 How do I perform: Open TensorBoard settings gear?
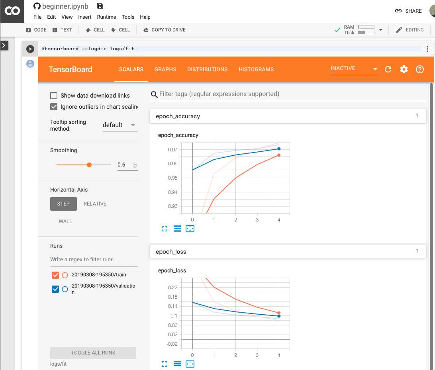(x=404, y=69)
